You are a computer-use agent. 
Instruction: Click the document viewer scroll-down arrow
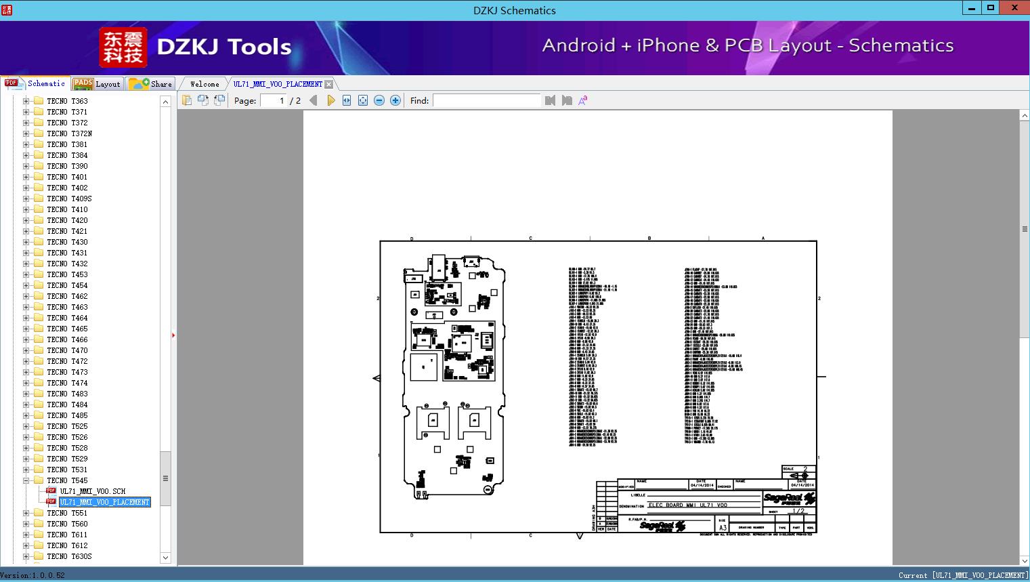(x=1025, y=560)
